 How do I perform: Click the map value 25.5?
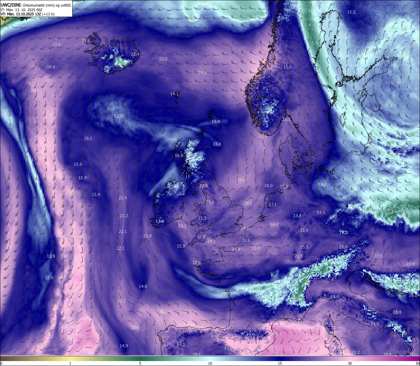(x=248, y=204)
